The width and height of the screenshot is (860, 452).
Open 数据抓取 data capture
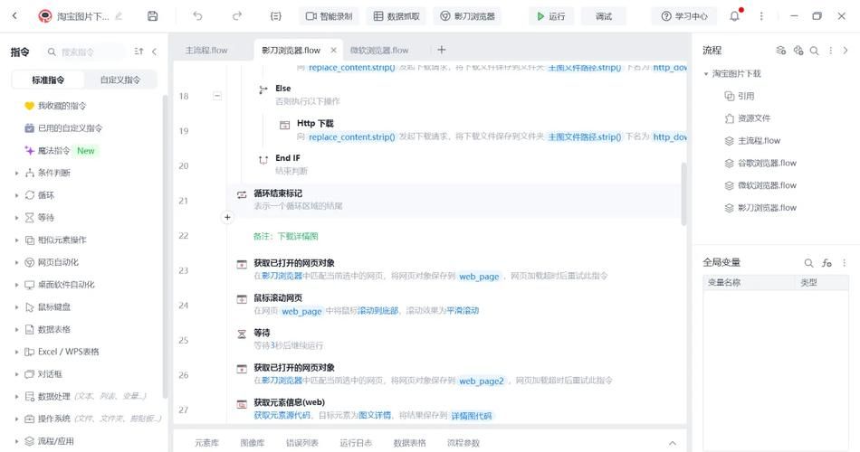[x=397, y=16]
